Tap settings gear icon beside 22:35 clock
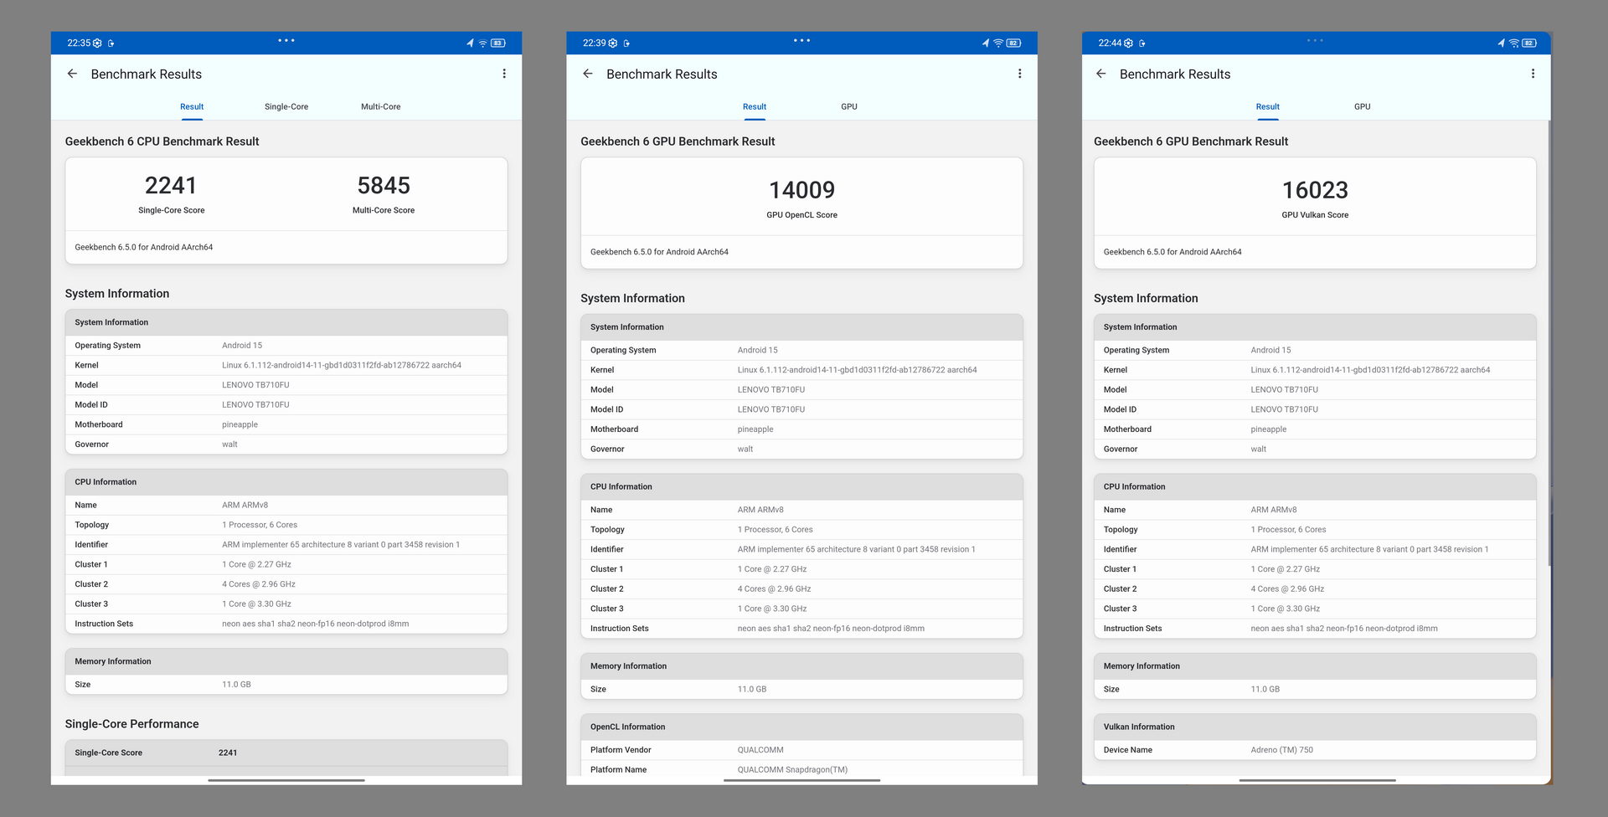 97,44
